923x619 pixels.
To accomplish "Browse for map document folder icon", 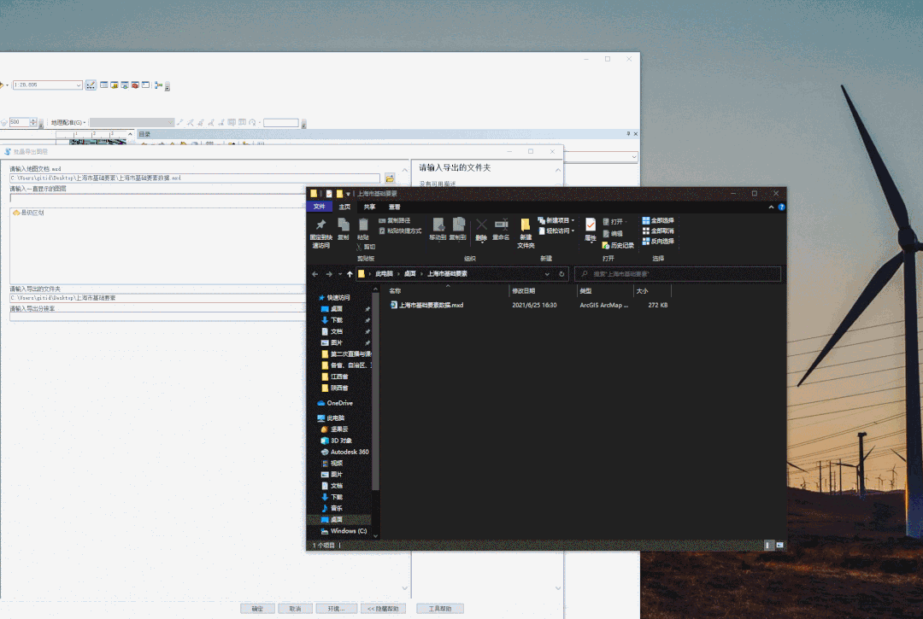I will pos(390,178).
